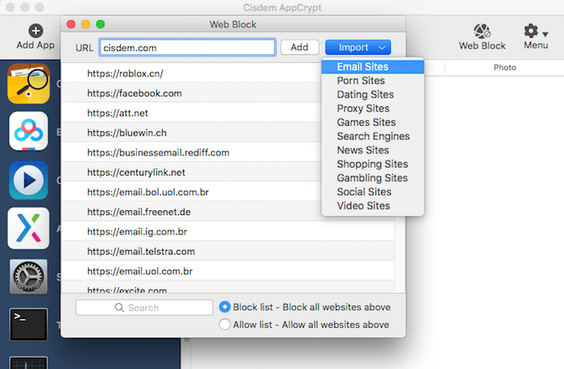The width and height of the screenshot is (564, 369).
Task: Select the Terminal app icon
Action: tap(29, 325)
